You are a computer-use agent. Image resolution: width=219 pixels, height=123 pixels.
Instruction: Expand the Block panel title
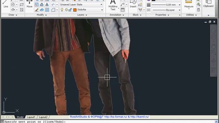pos(137,15)
